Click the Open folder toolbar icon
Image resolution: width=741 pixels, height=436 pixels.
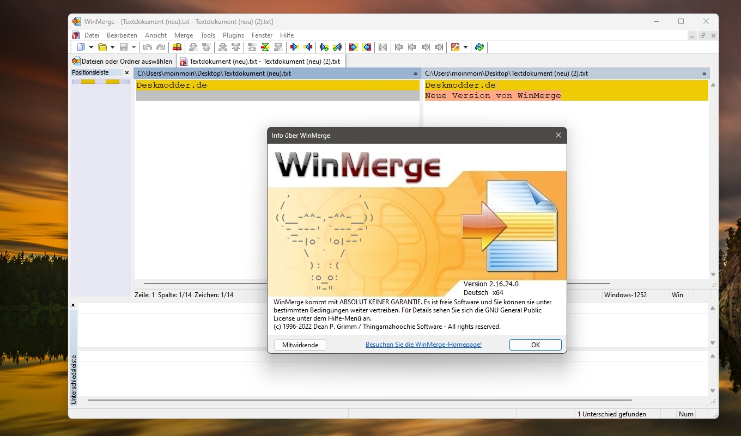coord(102,47)
